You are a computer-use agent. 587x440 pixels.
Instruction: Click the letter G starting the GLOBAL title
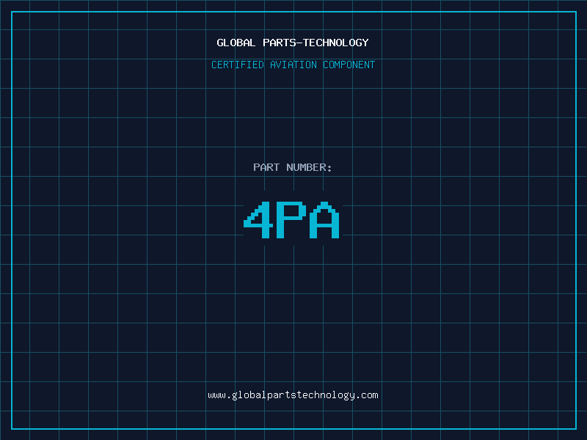(220, 43)
